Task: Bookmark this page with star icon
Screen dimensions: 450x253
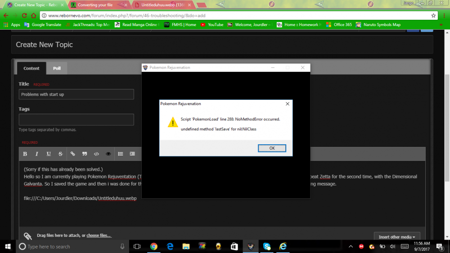Action: [433, 15]
